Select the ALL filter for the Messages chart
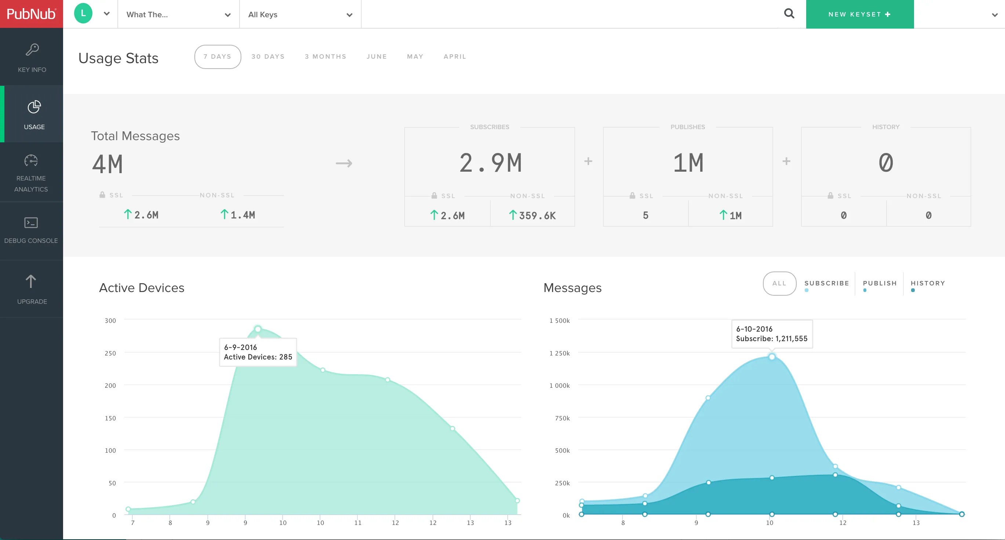 point(779,284)
